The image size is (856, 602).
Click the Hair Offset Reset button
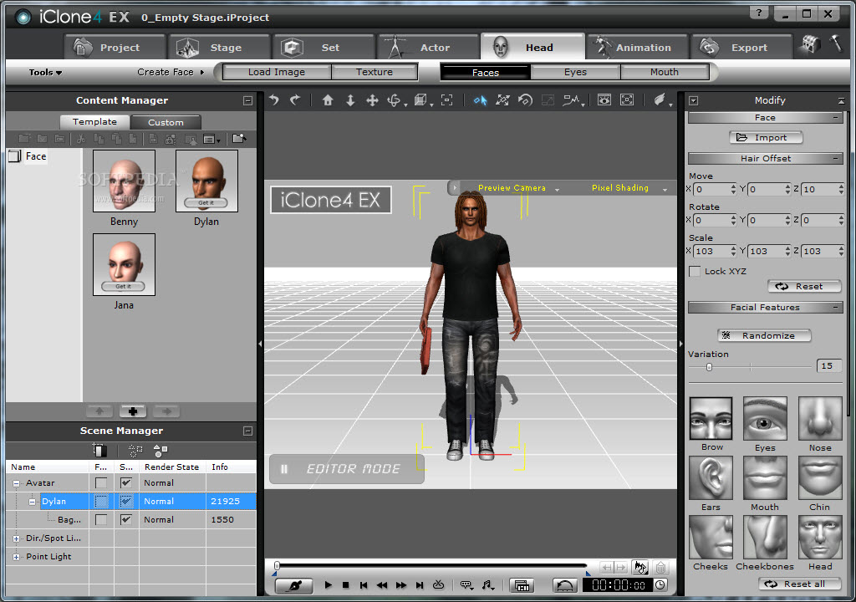[x=804, y=286]
